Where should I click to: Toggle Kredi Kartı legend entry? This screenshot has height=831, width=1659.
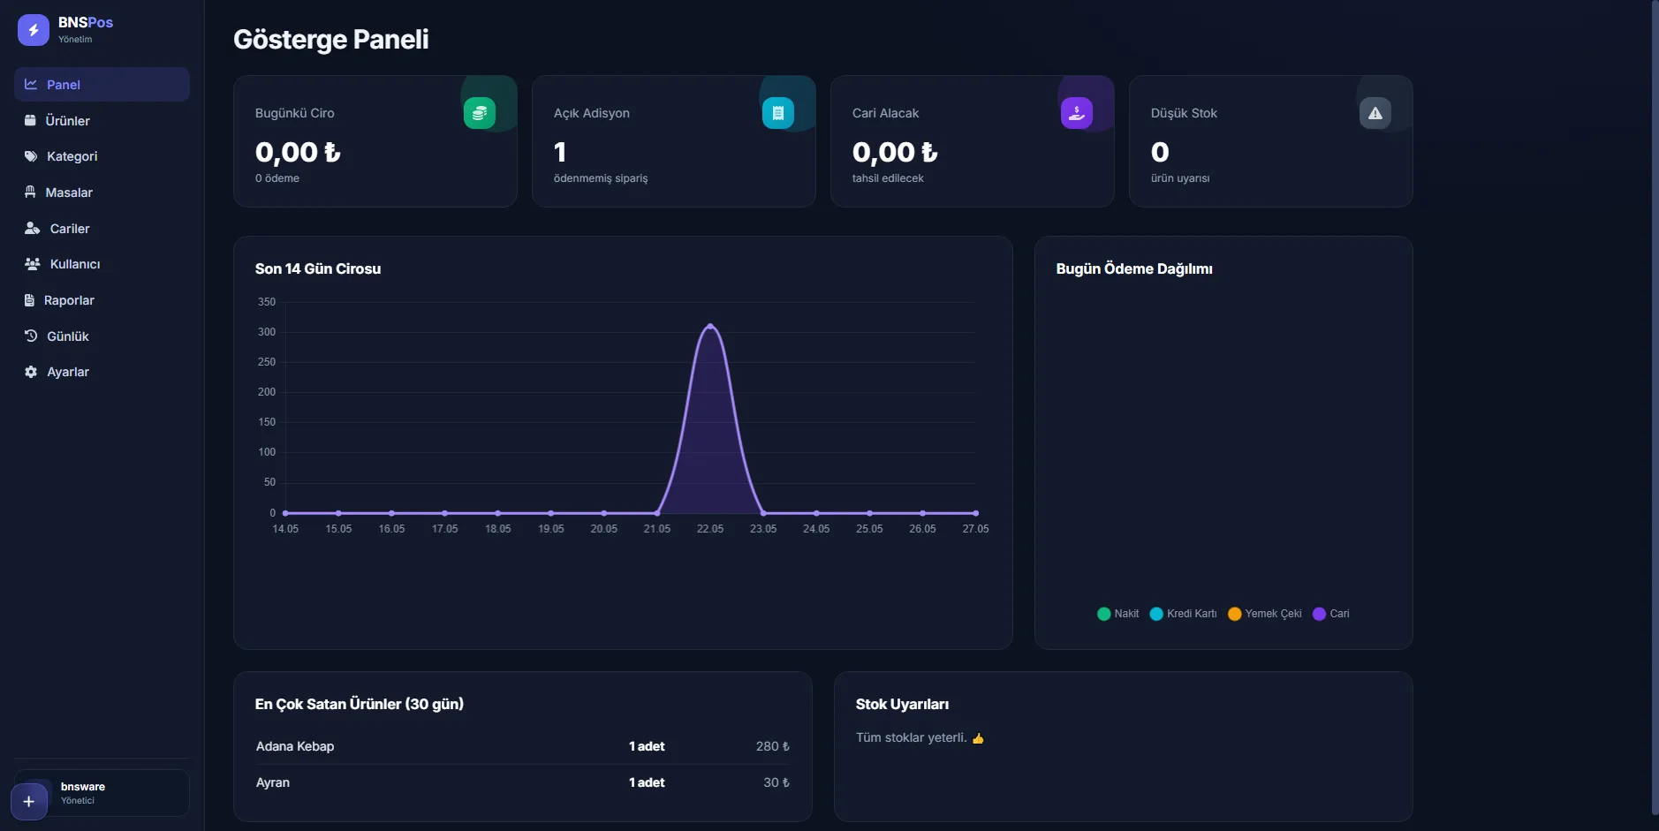(x=1183, y=614)
